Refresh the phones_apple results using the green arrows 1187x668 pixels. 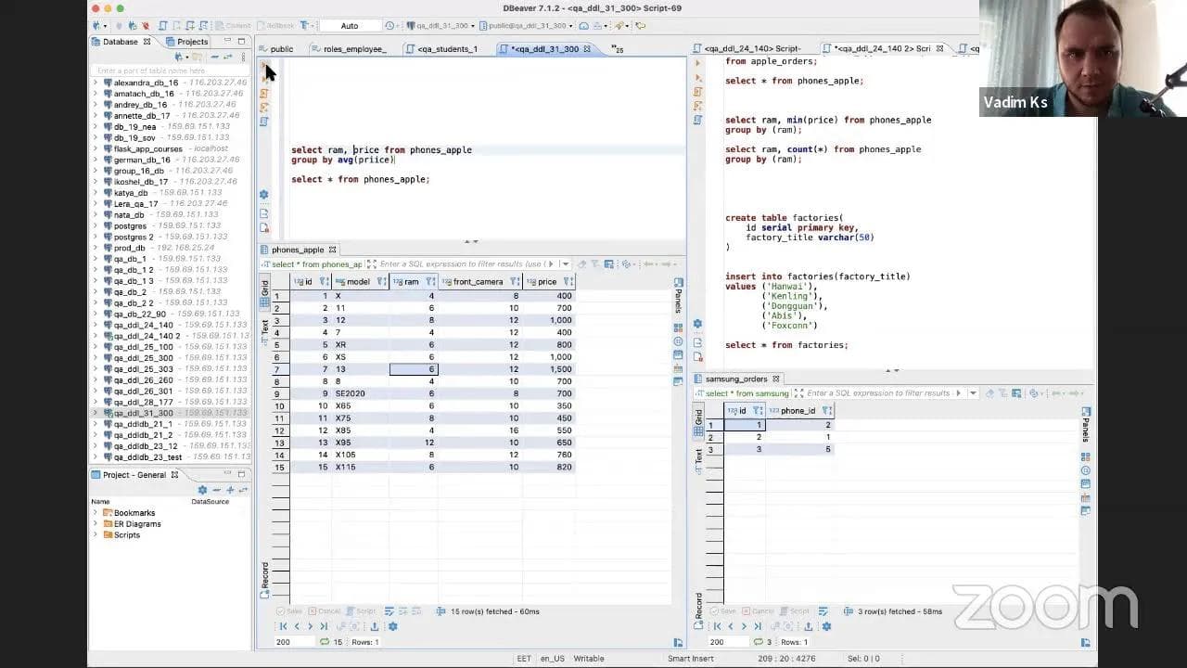click(324, 642)
